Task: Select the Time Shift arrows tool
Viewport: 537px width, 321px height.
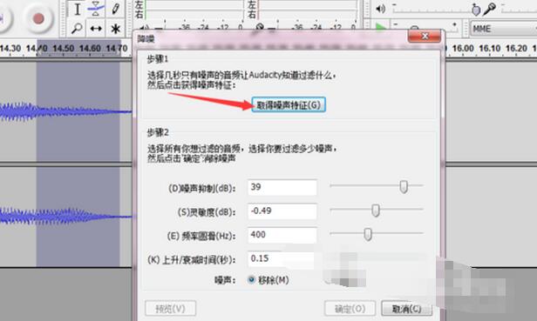Action: [96, 29]
